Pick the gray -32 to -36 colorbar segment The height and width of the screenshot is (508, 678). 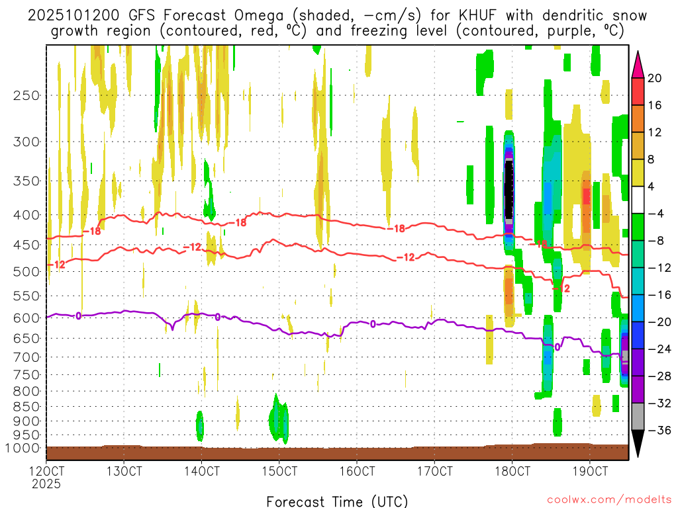638,417
